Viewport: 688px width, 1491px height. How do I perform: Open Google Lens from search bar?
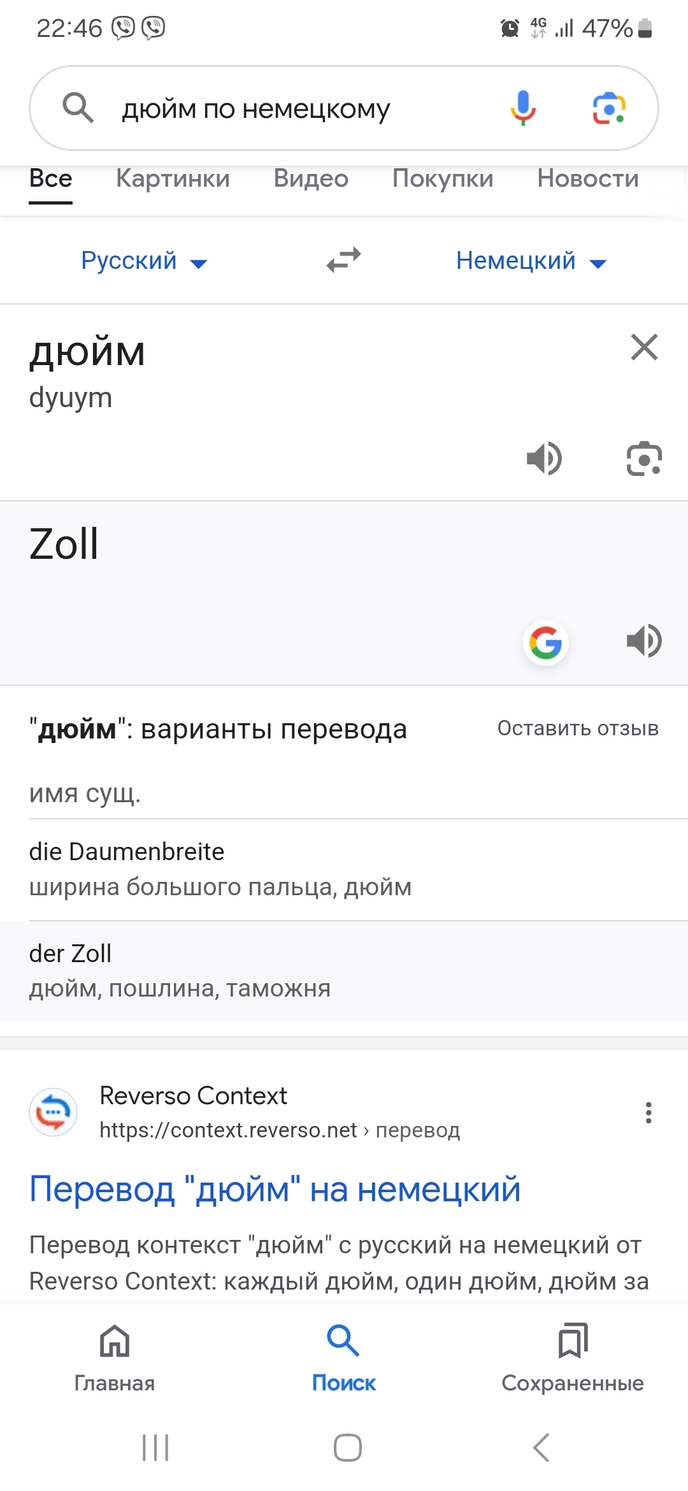(x=609, y=108)
